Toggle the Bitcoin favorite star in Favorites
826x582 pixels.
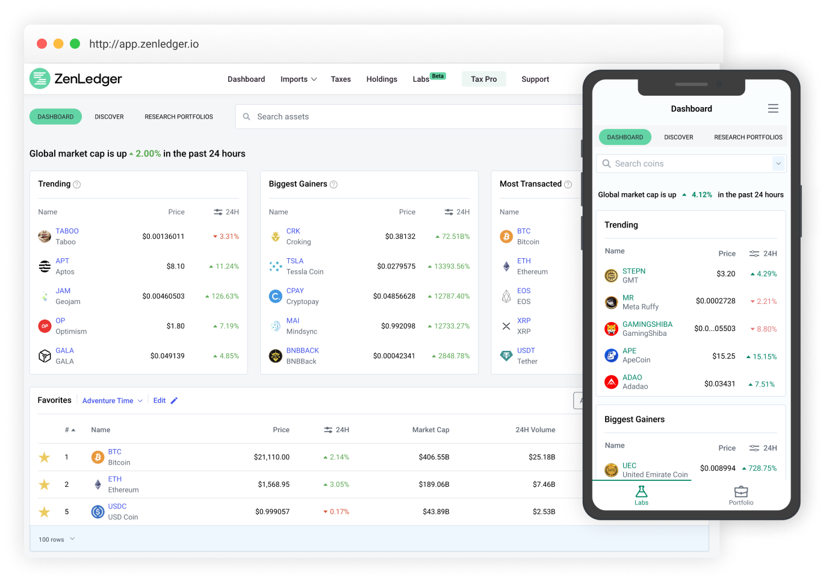[45, 457]
